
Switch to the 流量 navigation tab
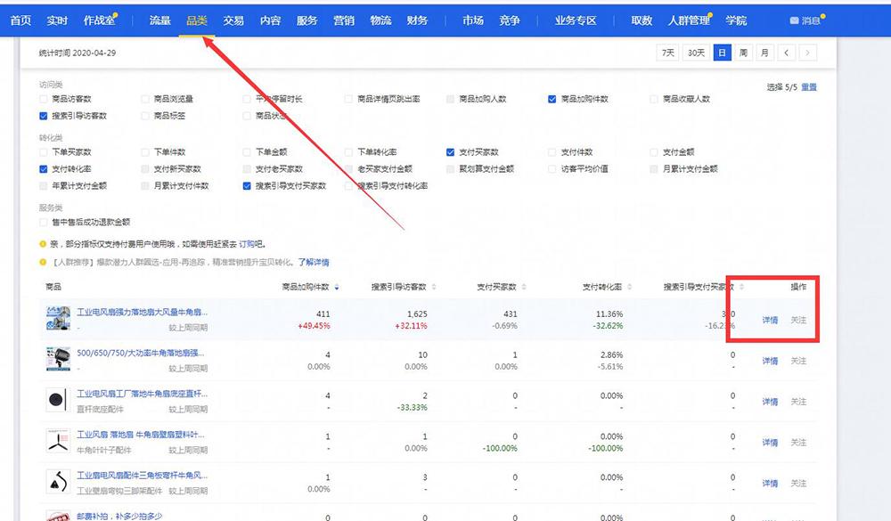[x=160, y=20]
